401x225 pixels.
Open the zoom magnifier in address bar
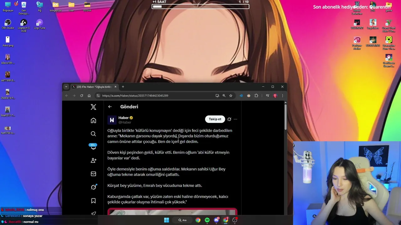coord(224,96)
